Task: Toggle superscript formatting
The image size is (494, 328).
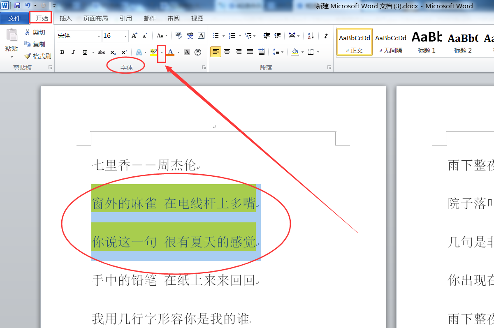Action: (124, 52)
